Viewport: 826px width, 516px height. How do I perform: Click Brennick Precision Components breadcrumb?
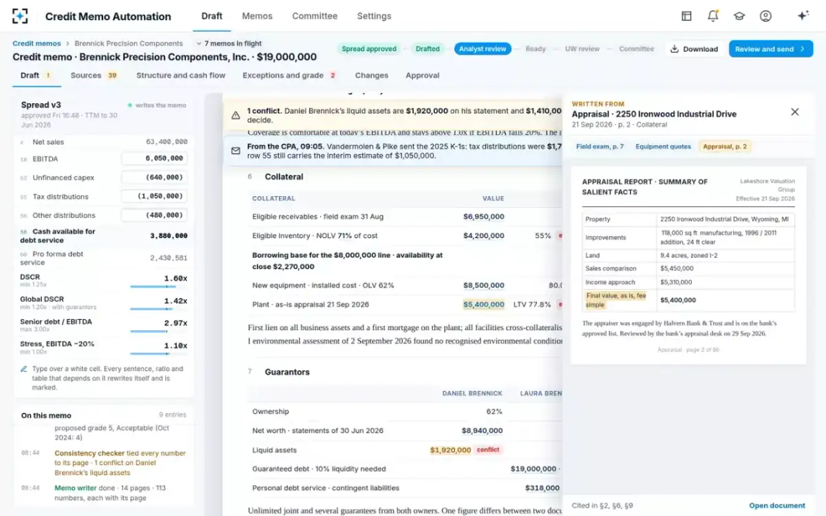tap(129, 43)
